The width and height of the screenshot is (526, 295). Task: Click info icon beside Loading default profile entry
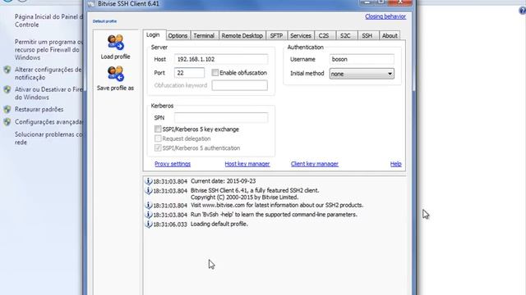[148, 224]
